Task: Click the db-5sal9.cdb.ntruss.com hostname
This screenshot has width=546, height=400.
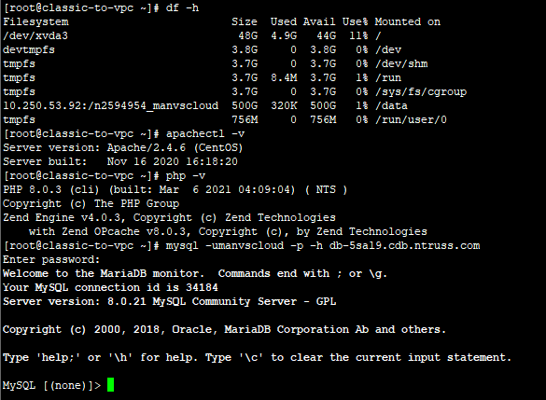Action: [x=404, y=245]
